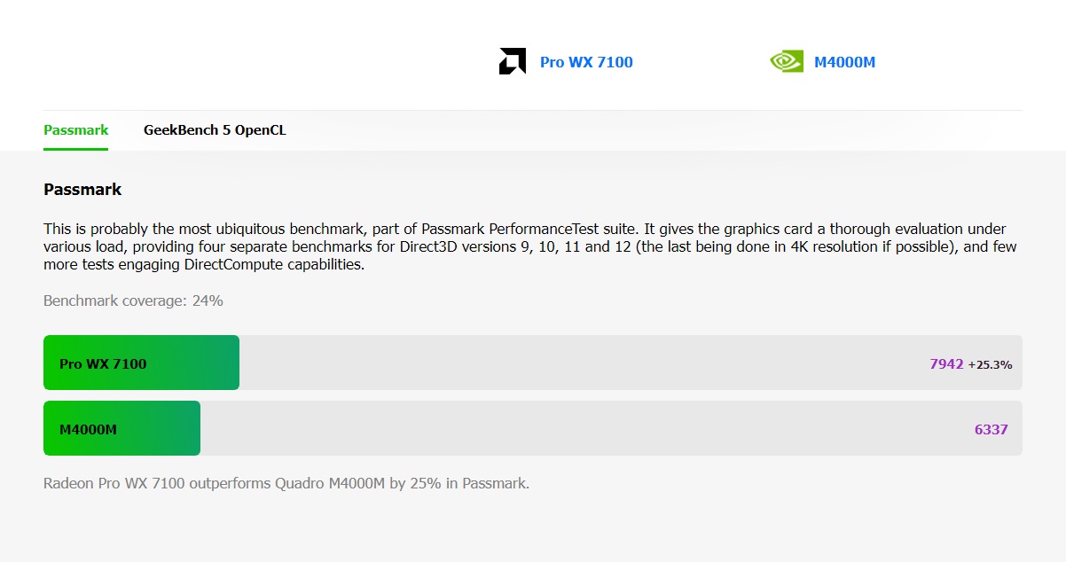Switch to the Passmark tab

75,130
